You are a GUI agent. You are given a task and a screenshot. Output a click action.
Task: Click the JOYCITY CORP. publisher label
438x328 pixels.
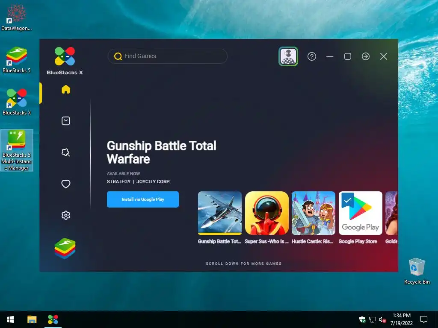pyautogui.click(x=154, y=182)
